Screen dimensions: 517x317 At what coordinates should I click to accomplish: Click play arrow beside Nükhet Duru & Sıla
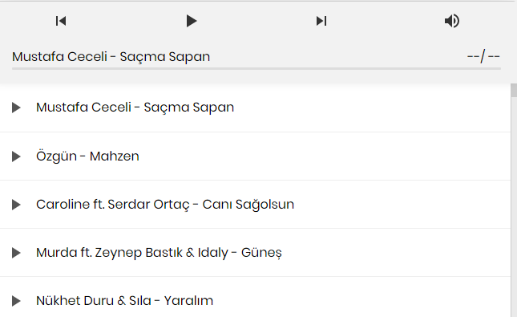[x=16, y=301]
